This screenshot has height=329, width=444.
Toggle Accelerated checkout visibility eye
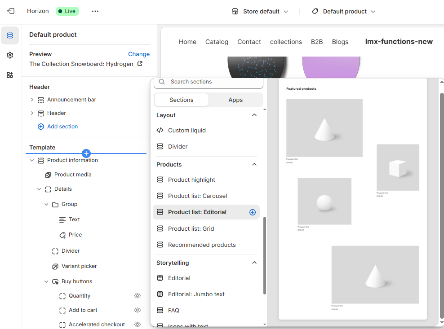tap(138, 324)
